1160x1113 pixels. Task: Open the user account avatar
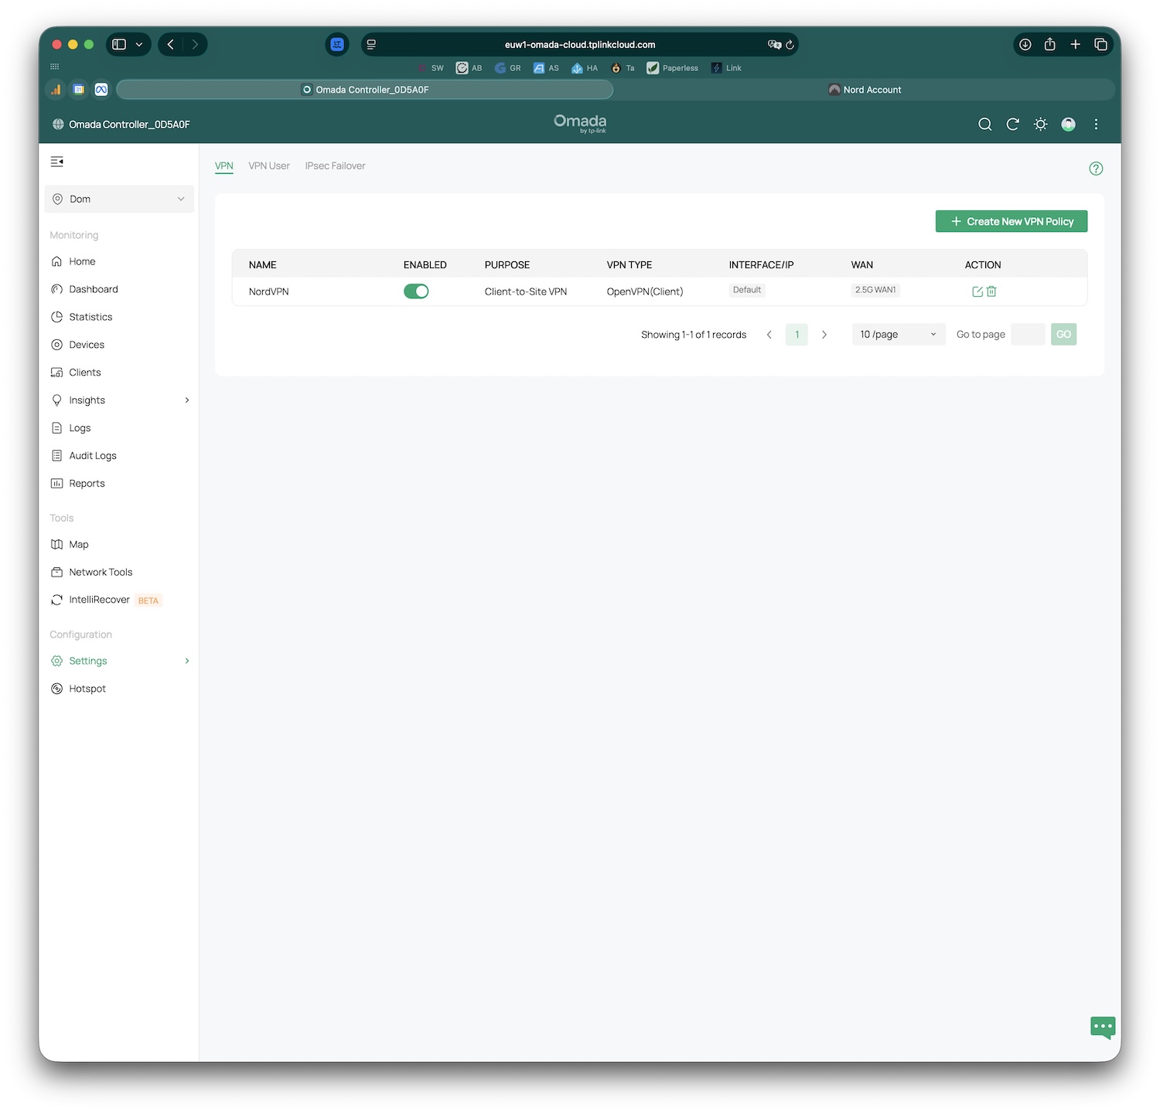click(1068, 124)
